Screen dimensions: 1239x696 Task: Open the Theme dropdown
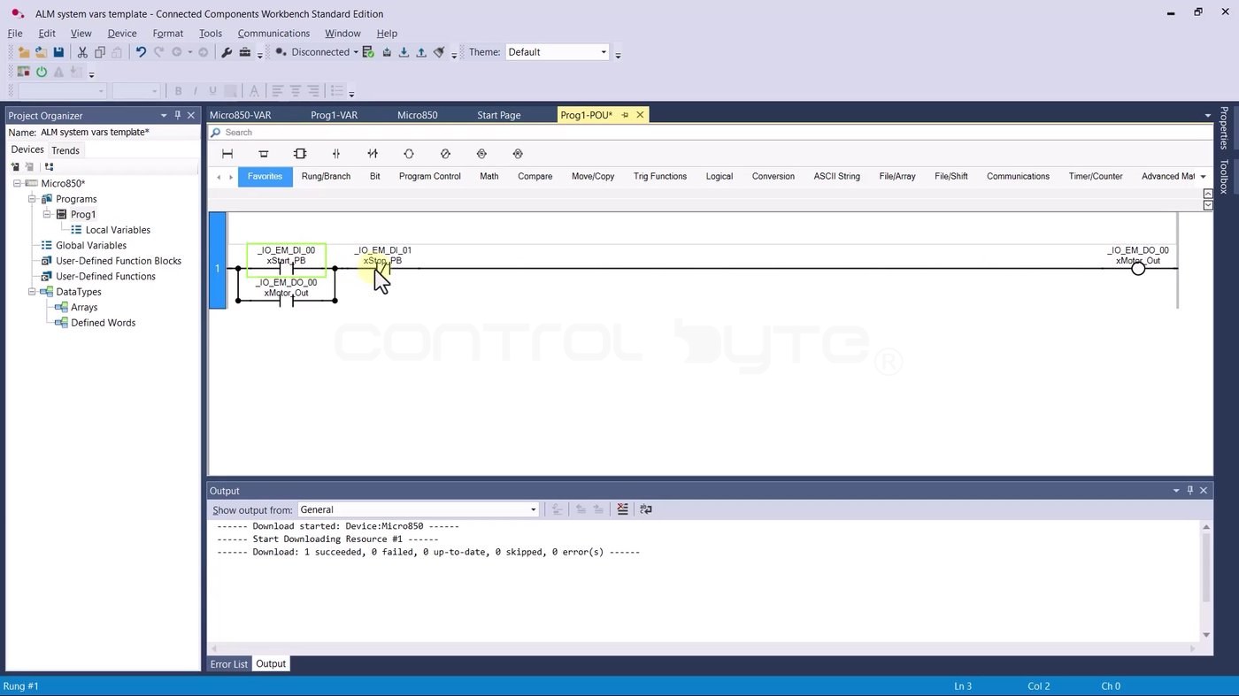[x=604, y=52]
